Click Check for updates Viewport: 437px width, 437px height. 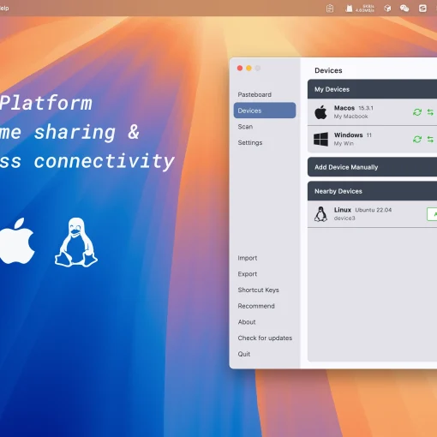pos(265,338)
